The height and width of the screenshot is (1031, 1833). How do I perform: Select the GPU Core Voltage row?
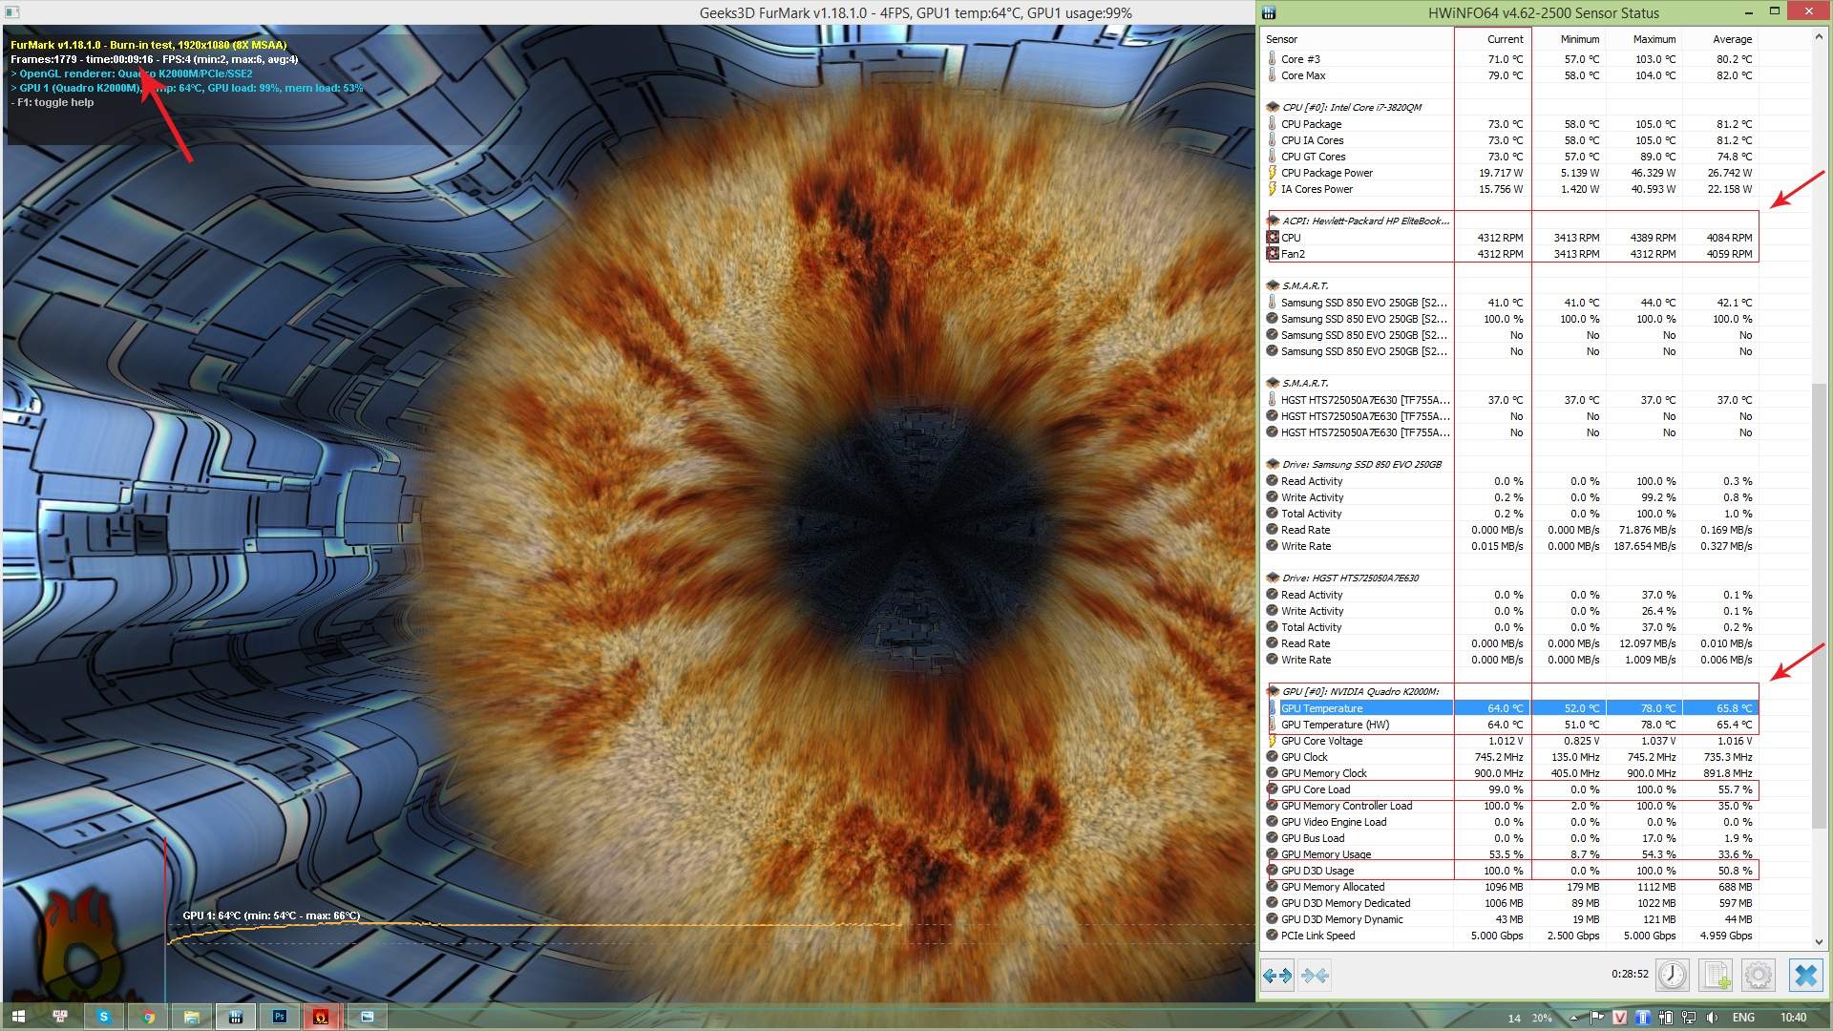pyautogui.click(x=1510, y=741)
